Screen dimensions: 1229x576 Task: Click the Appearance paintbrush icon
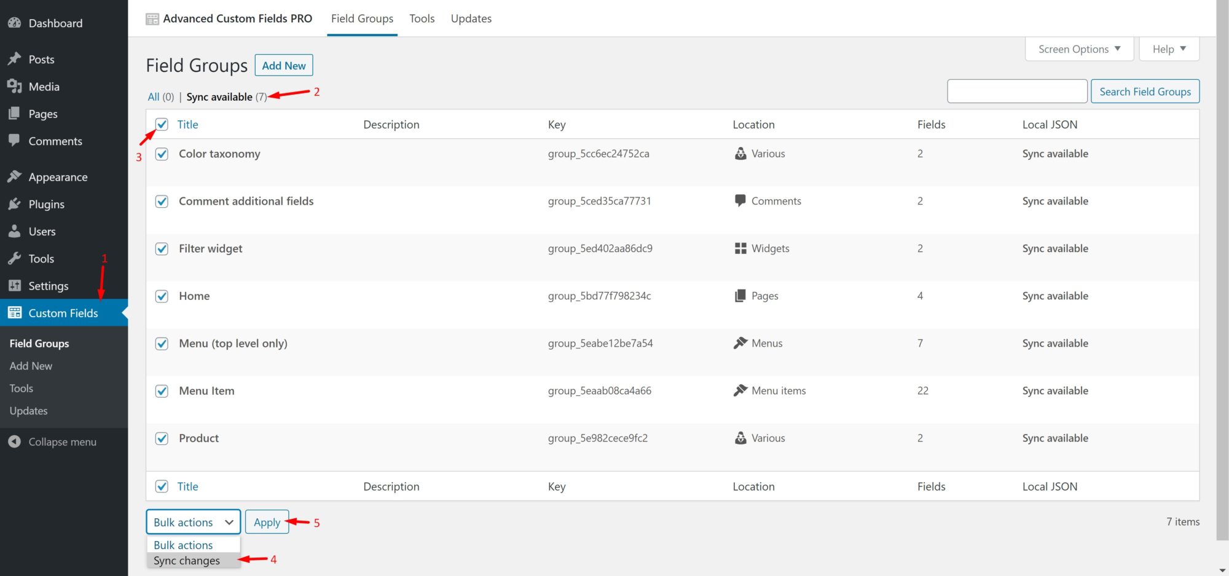click(15, 176)
